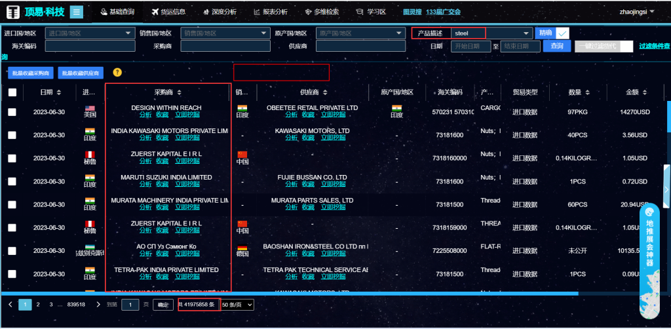Go to next page arrow in pagination
Screen dimensions: 671x329
click(98, 304)
